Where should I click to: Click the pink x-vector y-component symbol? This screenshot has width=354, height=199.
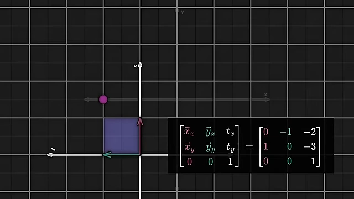189,147
